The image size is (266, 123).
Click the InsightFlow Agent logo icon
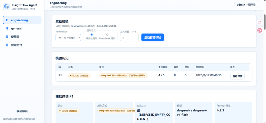(x=6, y=7)
